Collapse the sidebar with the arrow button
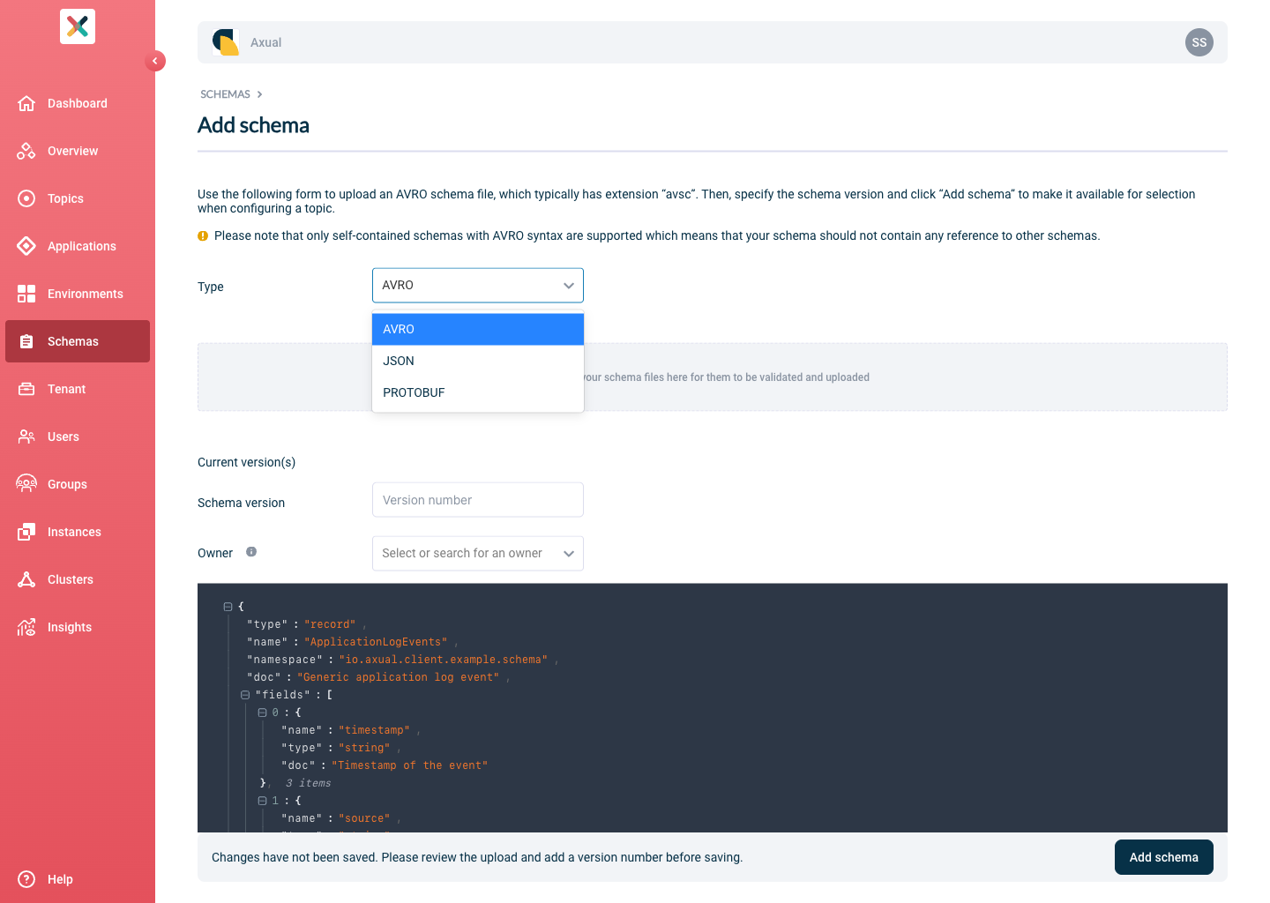The height and width of the screenshot is (903, 1270). [155, 61]
